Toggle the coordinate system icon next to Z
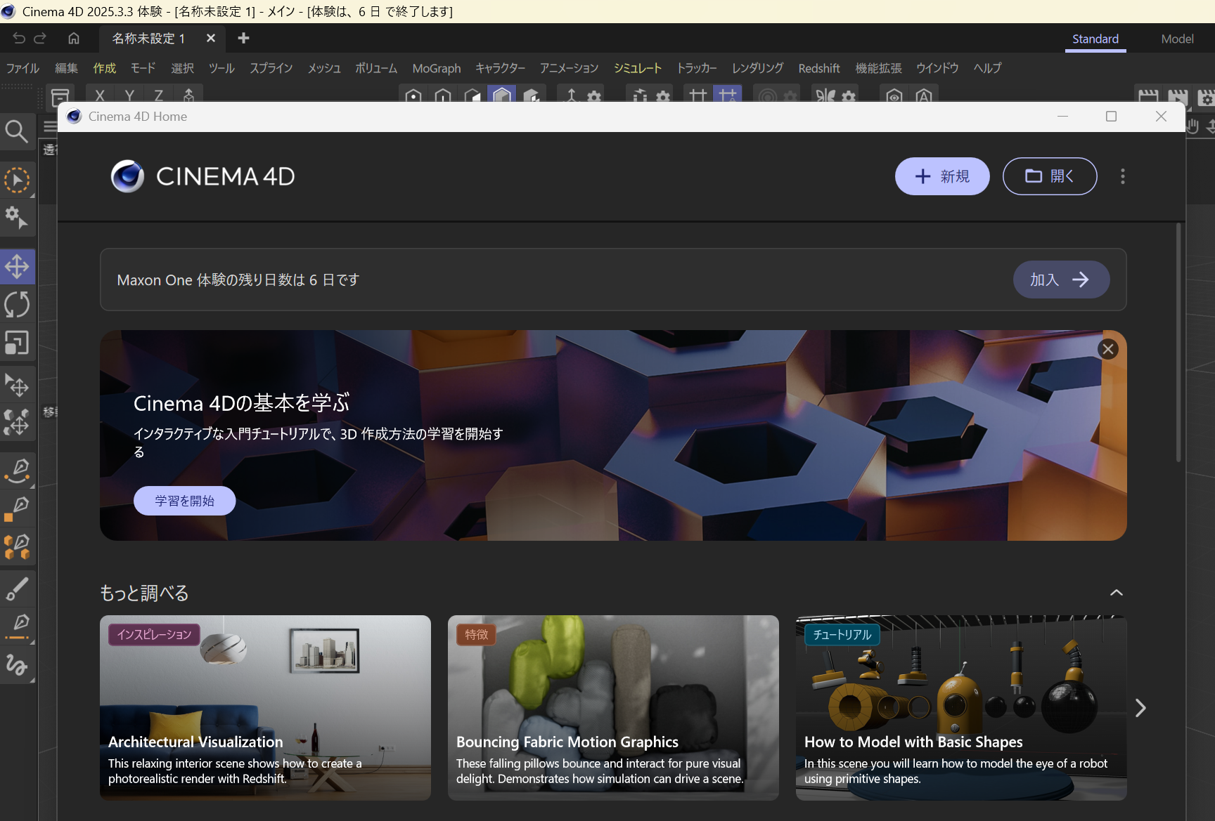The width and height of the screenshot is (1215, 821). click(188, 95)
